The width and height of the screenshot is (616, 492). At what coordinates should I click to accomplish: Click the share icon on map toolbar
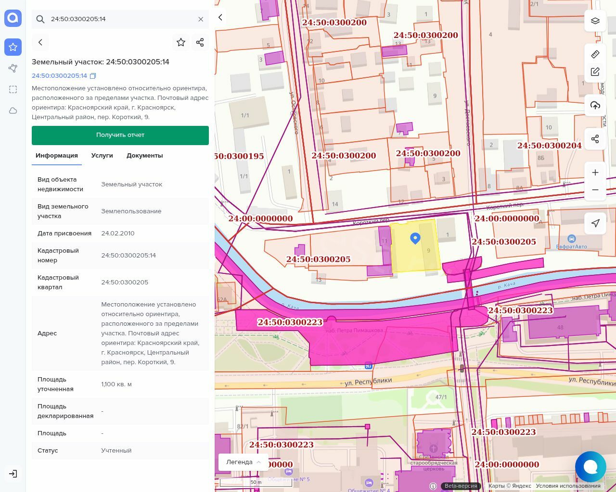tap(595, 139)
